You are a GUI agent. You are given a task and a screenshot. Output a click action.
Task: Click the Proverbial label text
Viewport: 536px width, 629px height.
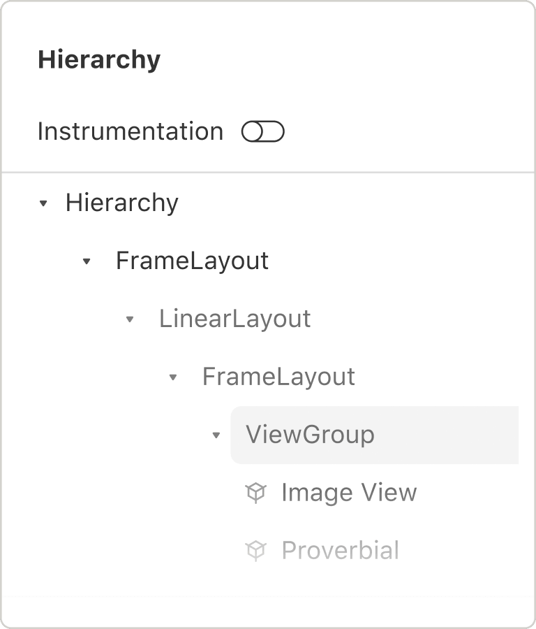click(x=340, y=551)
